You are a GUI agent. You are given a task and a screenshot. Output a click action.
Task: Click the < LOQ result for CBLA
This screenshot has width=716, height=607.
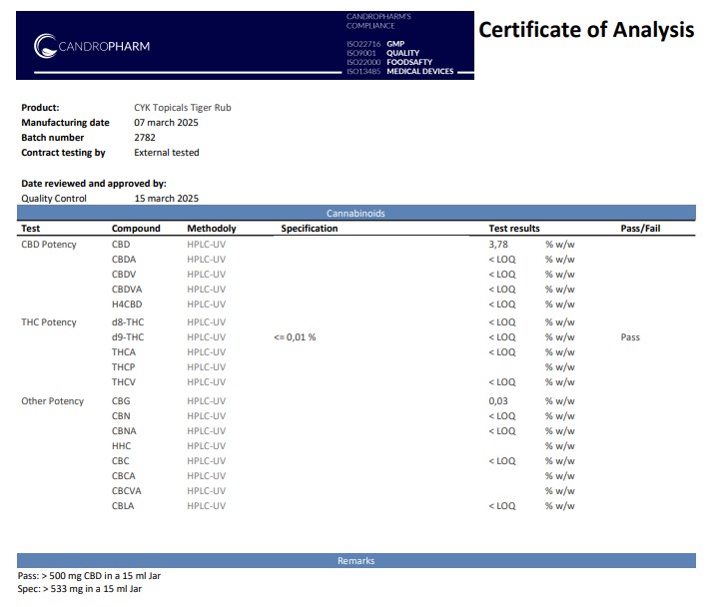(502, 506)
